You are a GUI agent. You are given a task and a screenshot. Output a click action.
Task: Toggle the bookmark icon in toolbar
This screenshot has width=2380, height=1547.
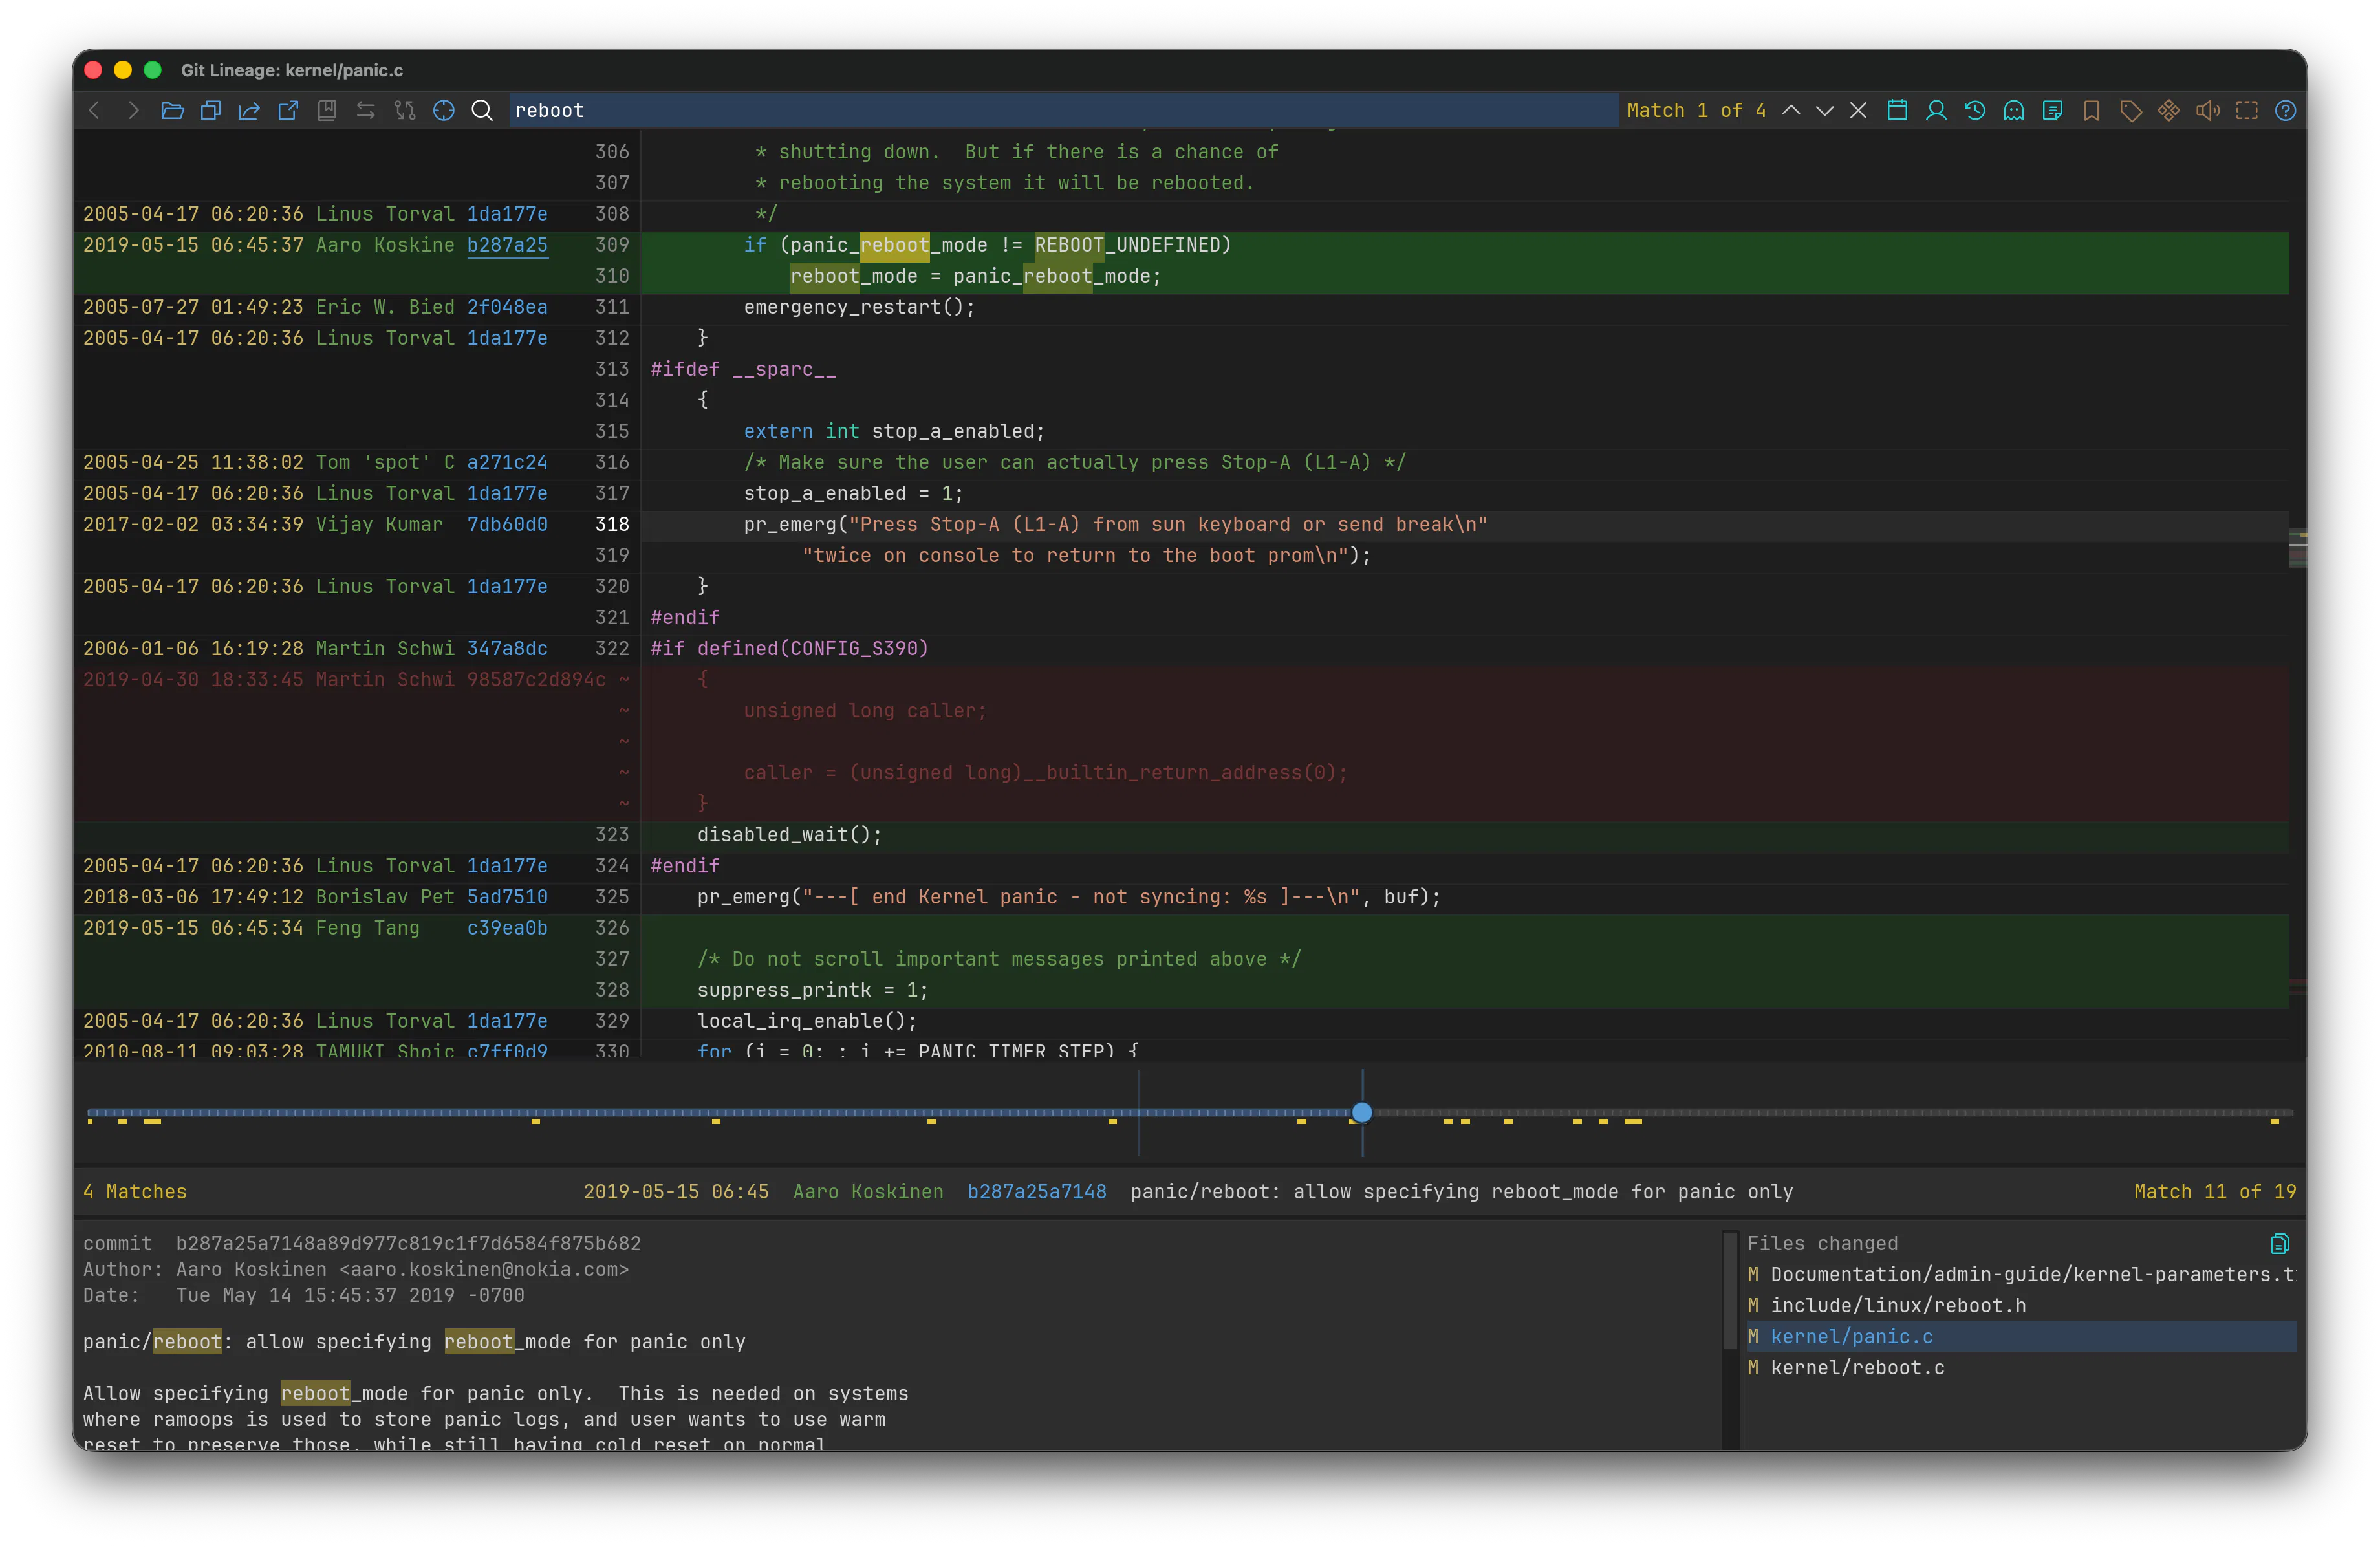tap(2091, 110)
